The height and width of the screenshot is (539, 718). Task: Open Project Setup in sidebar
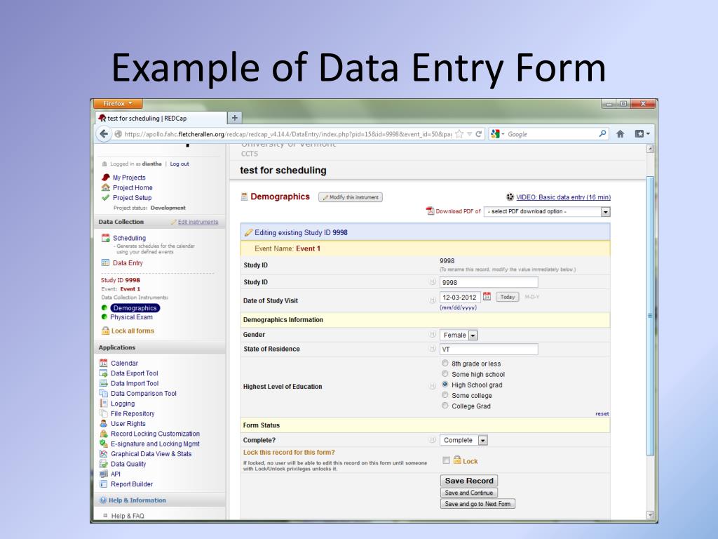(x=133, y=197)
